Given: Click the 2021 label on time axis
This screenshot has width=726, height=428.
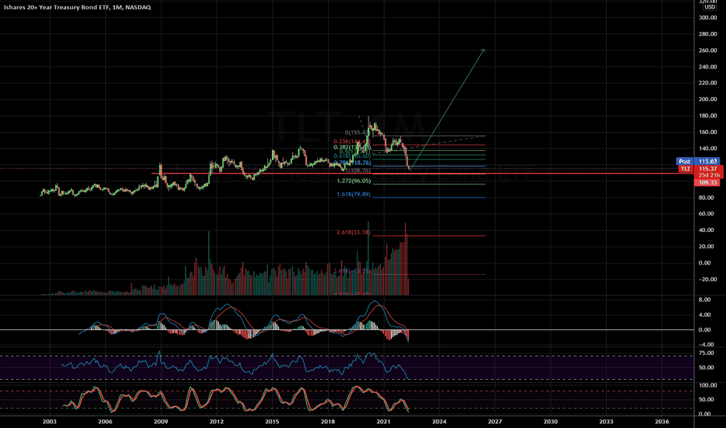Looking at the screenshot, I should [x=383, y=422].
